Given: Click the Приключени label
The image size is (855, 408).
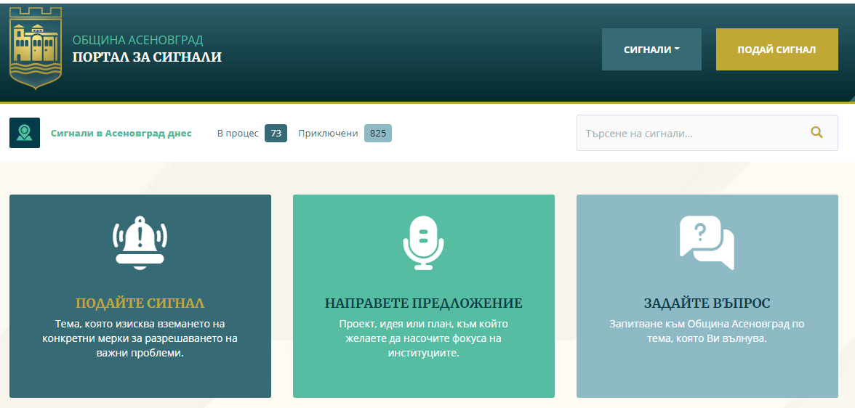Looking at the screenshot, I should (x=329, y=134).
